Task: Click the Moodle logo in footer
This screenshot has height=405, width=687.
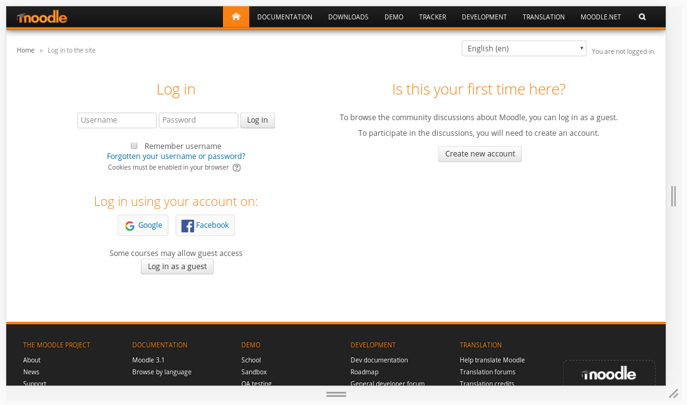Action: pyautogui.click(x=609, y=374)
